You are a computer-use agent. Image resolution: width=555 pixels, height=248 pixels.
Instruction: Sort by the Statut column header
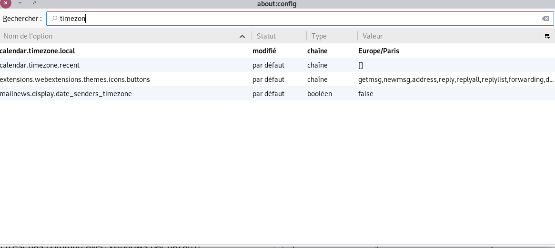[x=266, y=36]
